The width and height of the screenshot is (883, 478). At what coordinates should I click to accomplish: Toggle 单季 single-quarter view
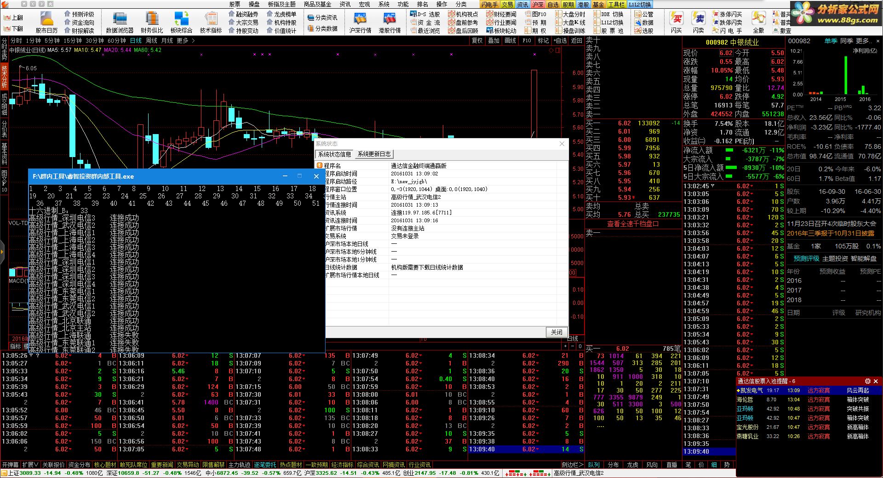[x=831, y=41]
